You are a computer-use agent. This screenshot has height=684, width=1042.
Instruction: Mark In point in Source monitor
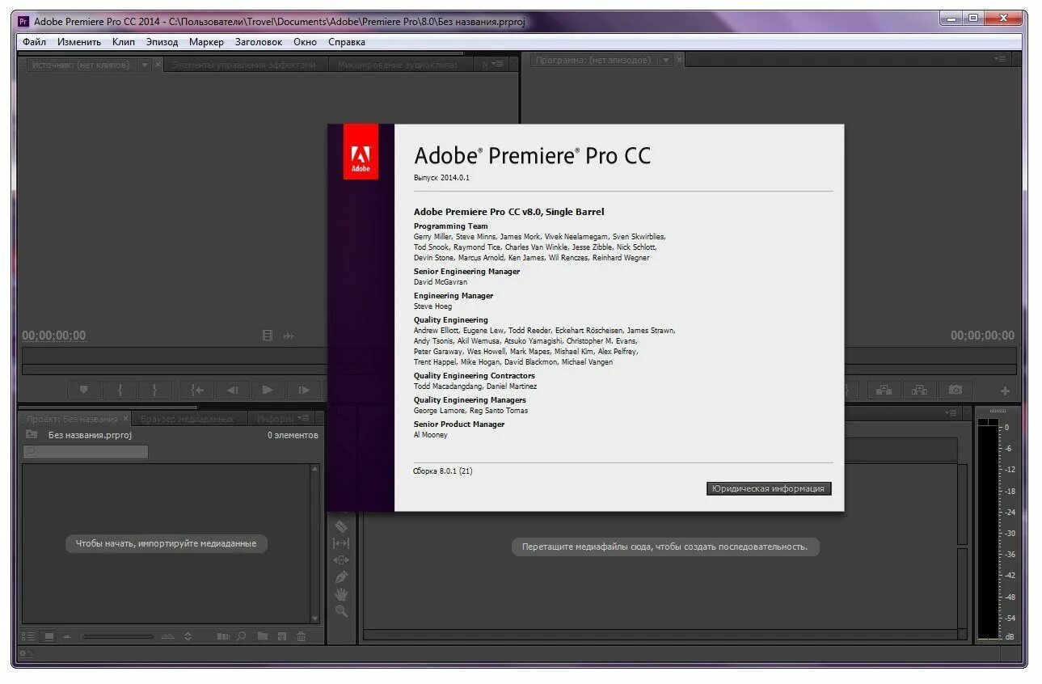click(x=120, y=390)
